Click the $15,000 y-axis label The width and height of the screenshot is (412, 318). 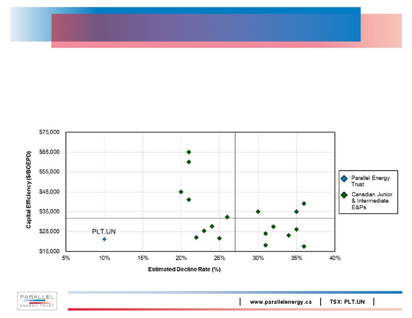click(49, 251)
